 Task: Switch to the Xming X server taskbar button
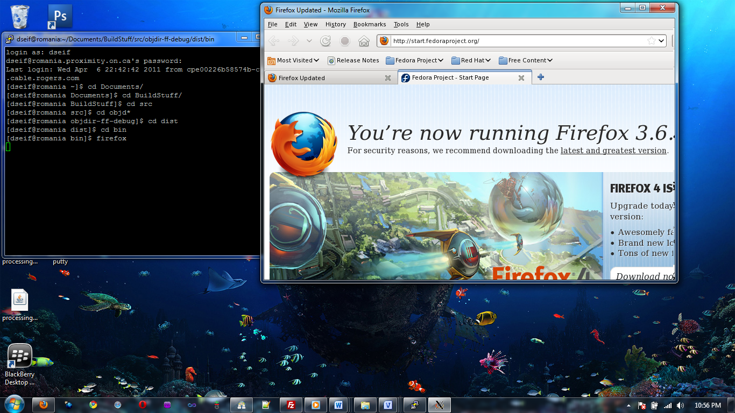pyautogui.click(x=440, y=405)
